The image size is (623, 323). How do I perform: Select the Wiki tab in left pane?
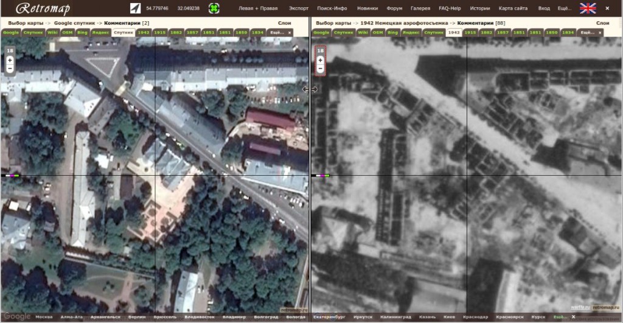[x=52, y=33]
